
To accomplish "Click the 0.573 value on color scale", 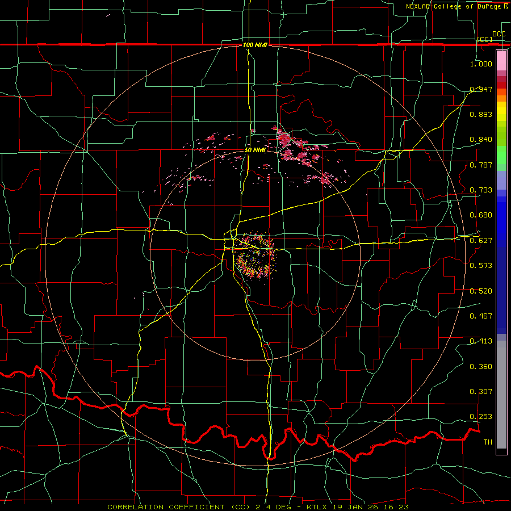I will 481,265.
